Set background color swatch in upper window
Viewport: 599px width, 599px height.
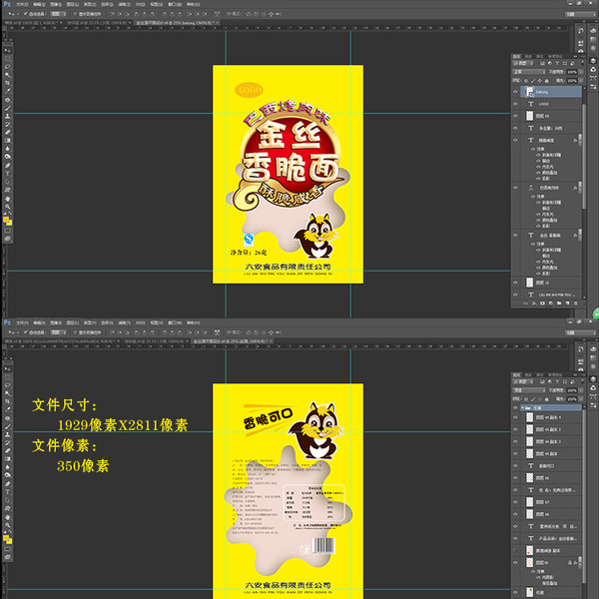(9, 223)
